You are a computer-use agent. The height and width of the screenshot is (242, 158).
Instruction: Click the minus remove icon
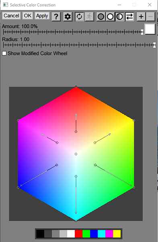[x=150, y=17]
